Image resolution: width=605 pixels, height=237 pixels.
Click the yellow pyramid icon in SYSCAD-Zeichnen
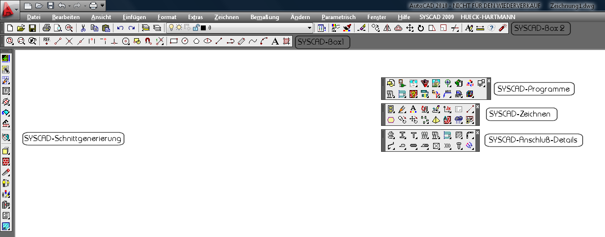436,120
